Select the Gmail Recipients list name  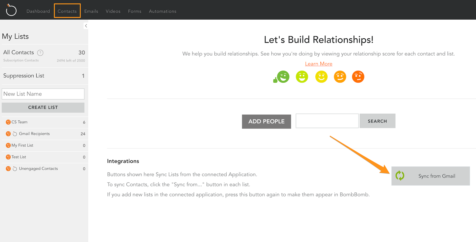pos(34,134)
